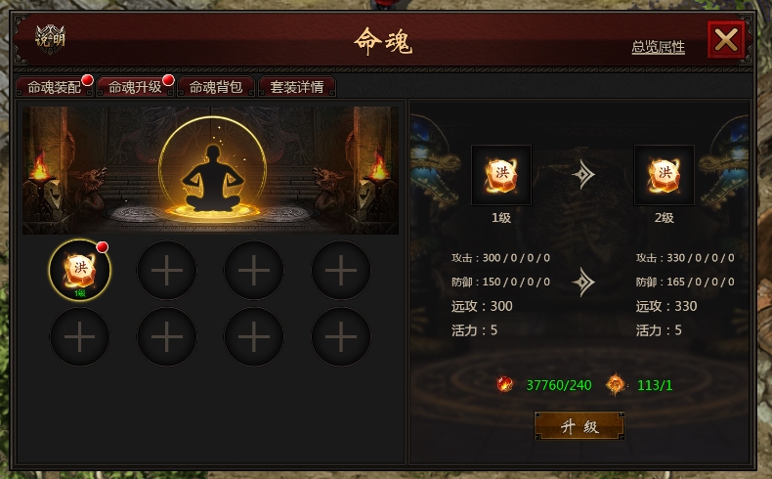Add soul to second top-row empty slot

166,270
